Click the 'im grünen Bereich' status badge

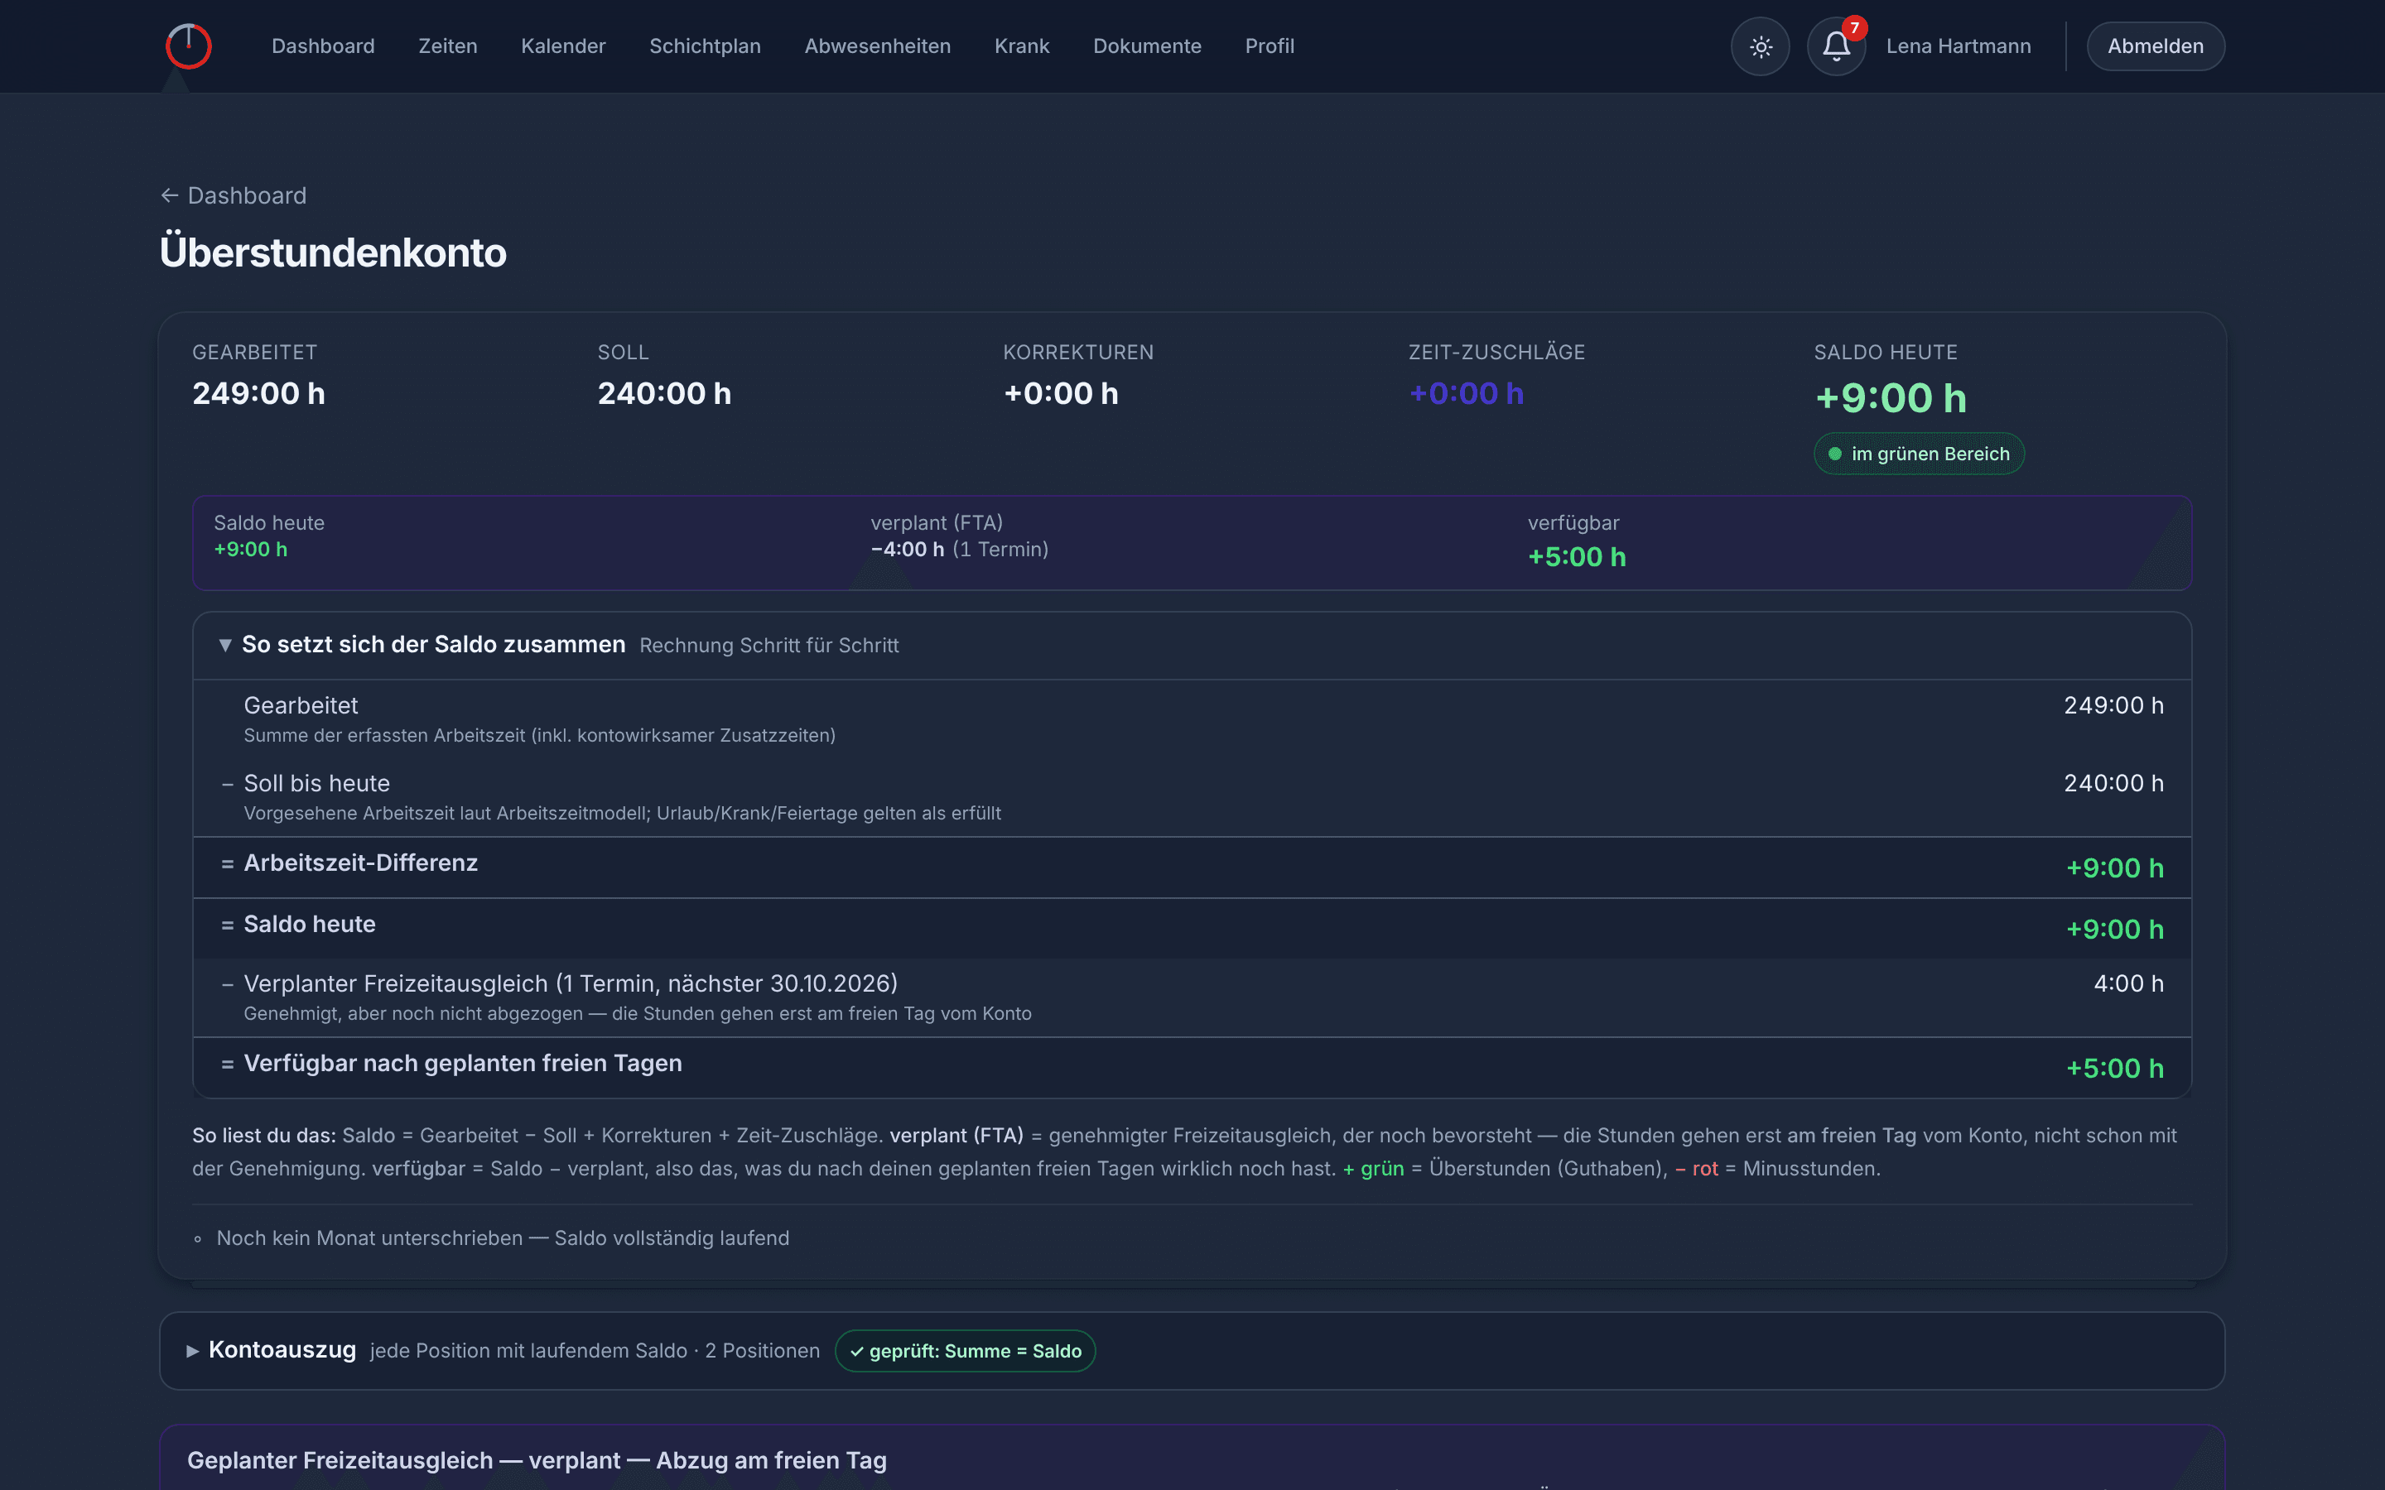coord(1919,454)
